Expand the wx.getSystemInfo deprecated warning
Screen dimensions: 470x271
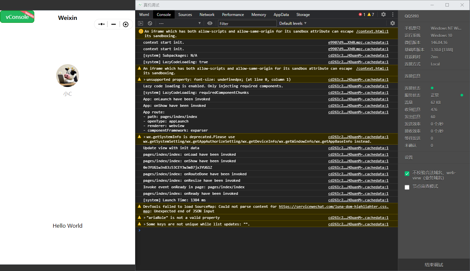click(145, 137)
